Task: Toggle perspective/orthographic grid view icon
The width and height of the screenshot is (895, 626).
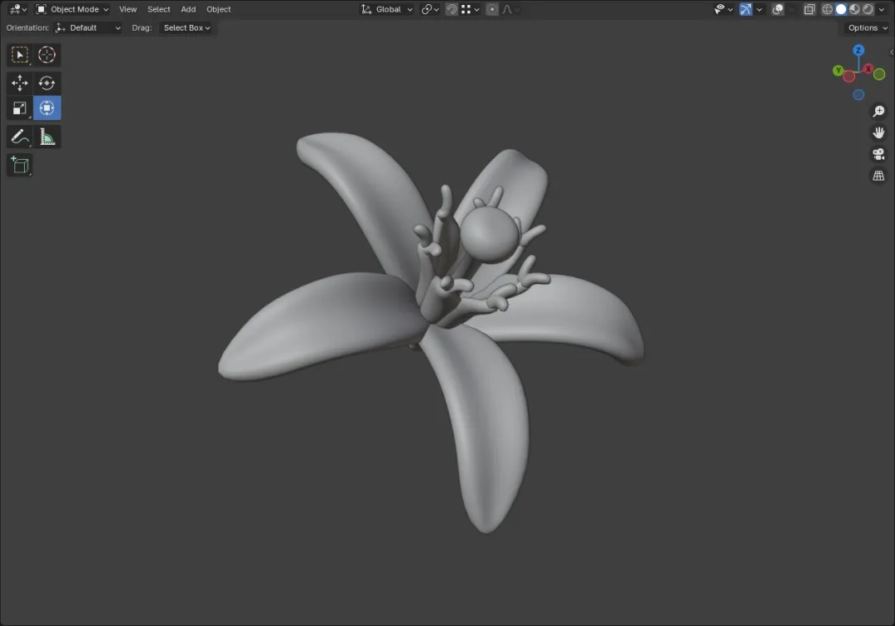Action: (x=878, y=176)
